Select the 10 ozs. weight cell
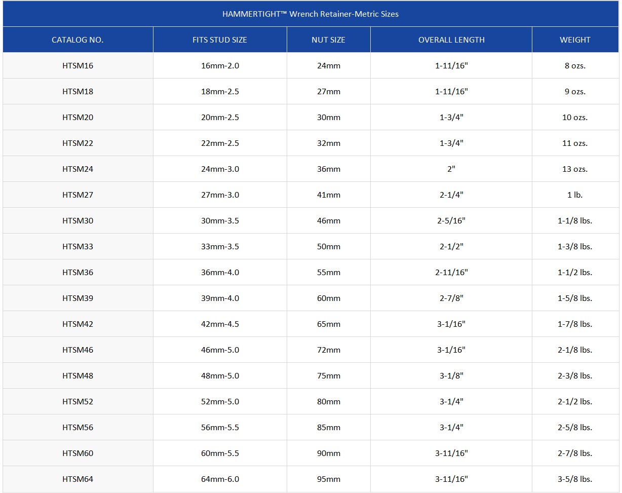 point(575,118)
